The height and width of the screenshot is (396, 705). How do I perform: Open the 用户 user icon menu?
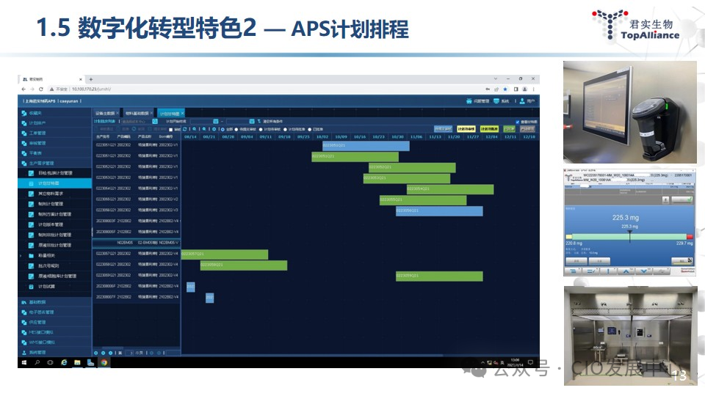(522, 101)
